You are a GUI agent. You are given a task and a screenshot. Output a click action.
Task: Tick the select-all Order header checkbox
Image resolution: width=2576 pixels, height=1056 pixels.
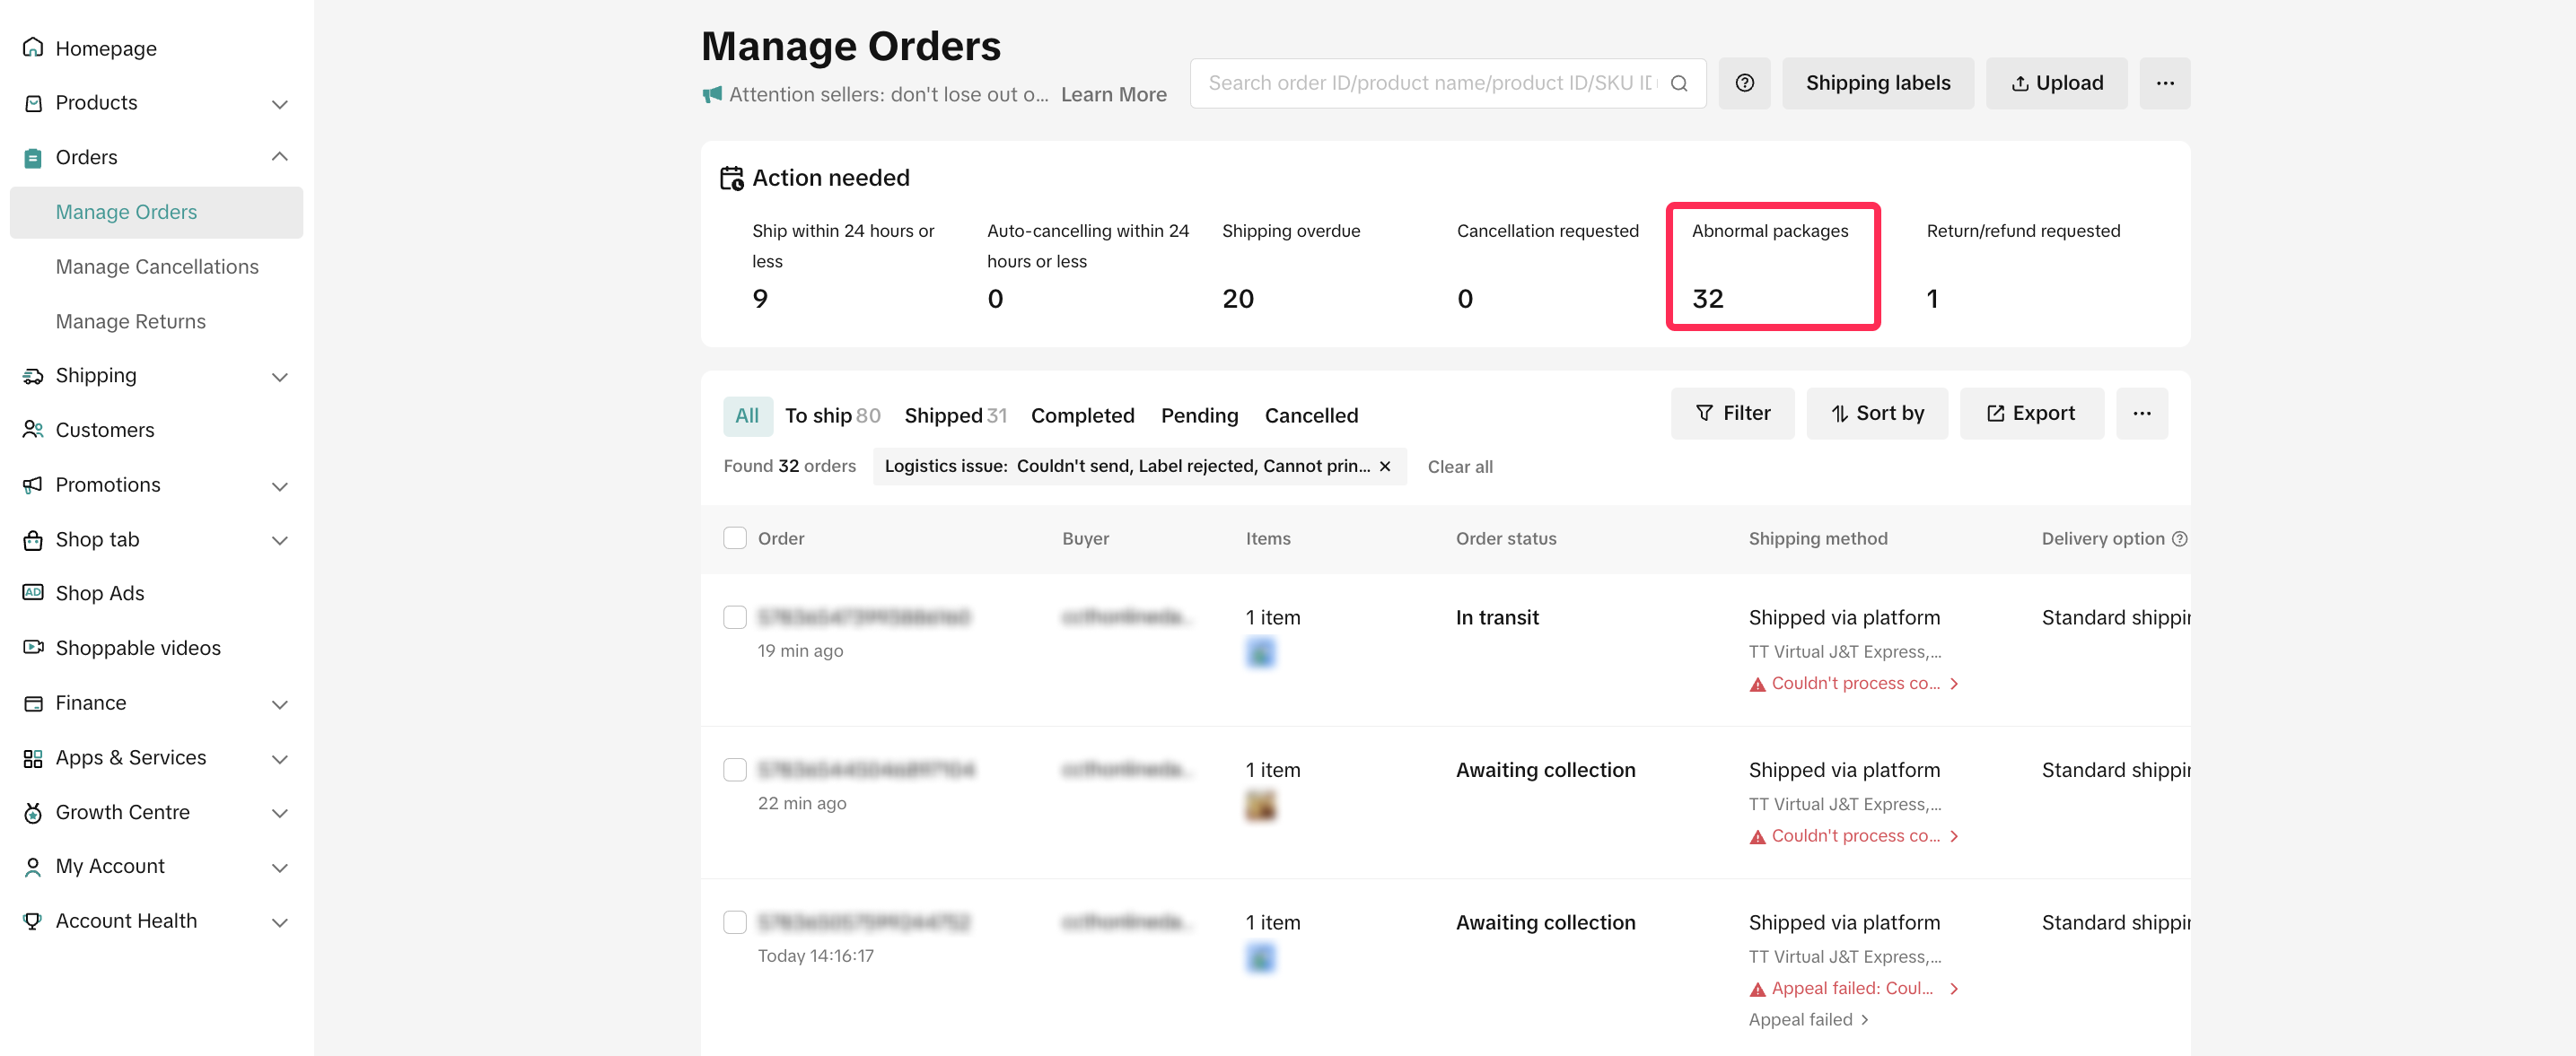tap(735, 538)
